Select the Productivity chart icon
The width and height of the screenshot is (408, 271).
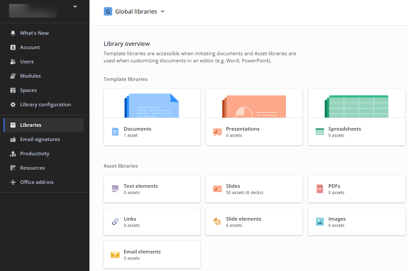[x=13, y=153]
